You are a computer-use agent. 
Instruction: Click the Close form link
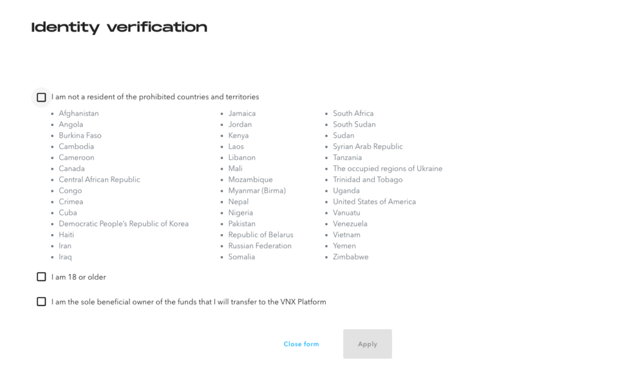[x=301, y=344]
